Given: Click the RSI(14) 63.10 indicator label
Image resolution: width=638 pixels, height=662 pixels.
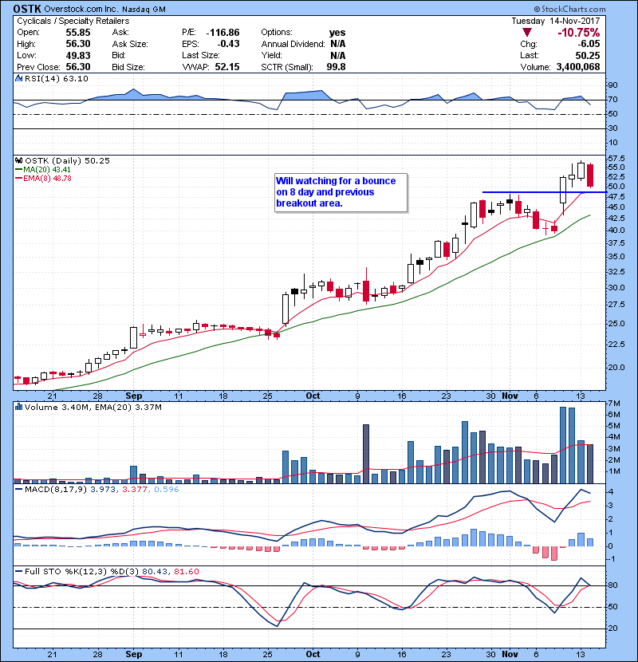Looking at the screenshot, I should [57, 78].
